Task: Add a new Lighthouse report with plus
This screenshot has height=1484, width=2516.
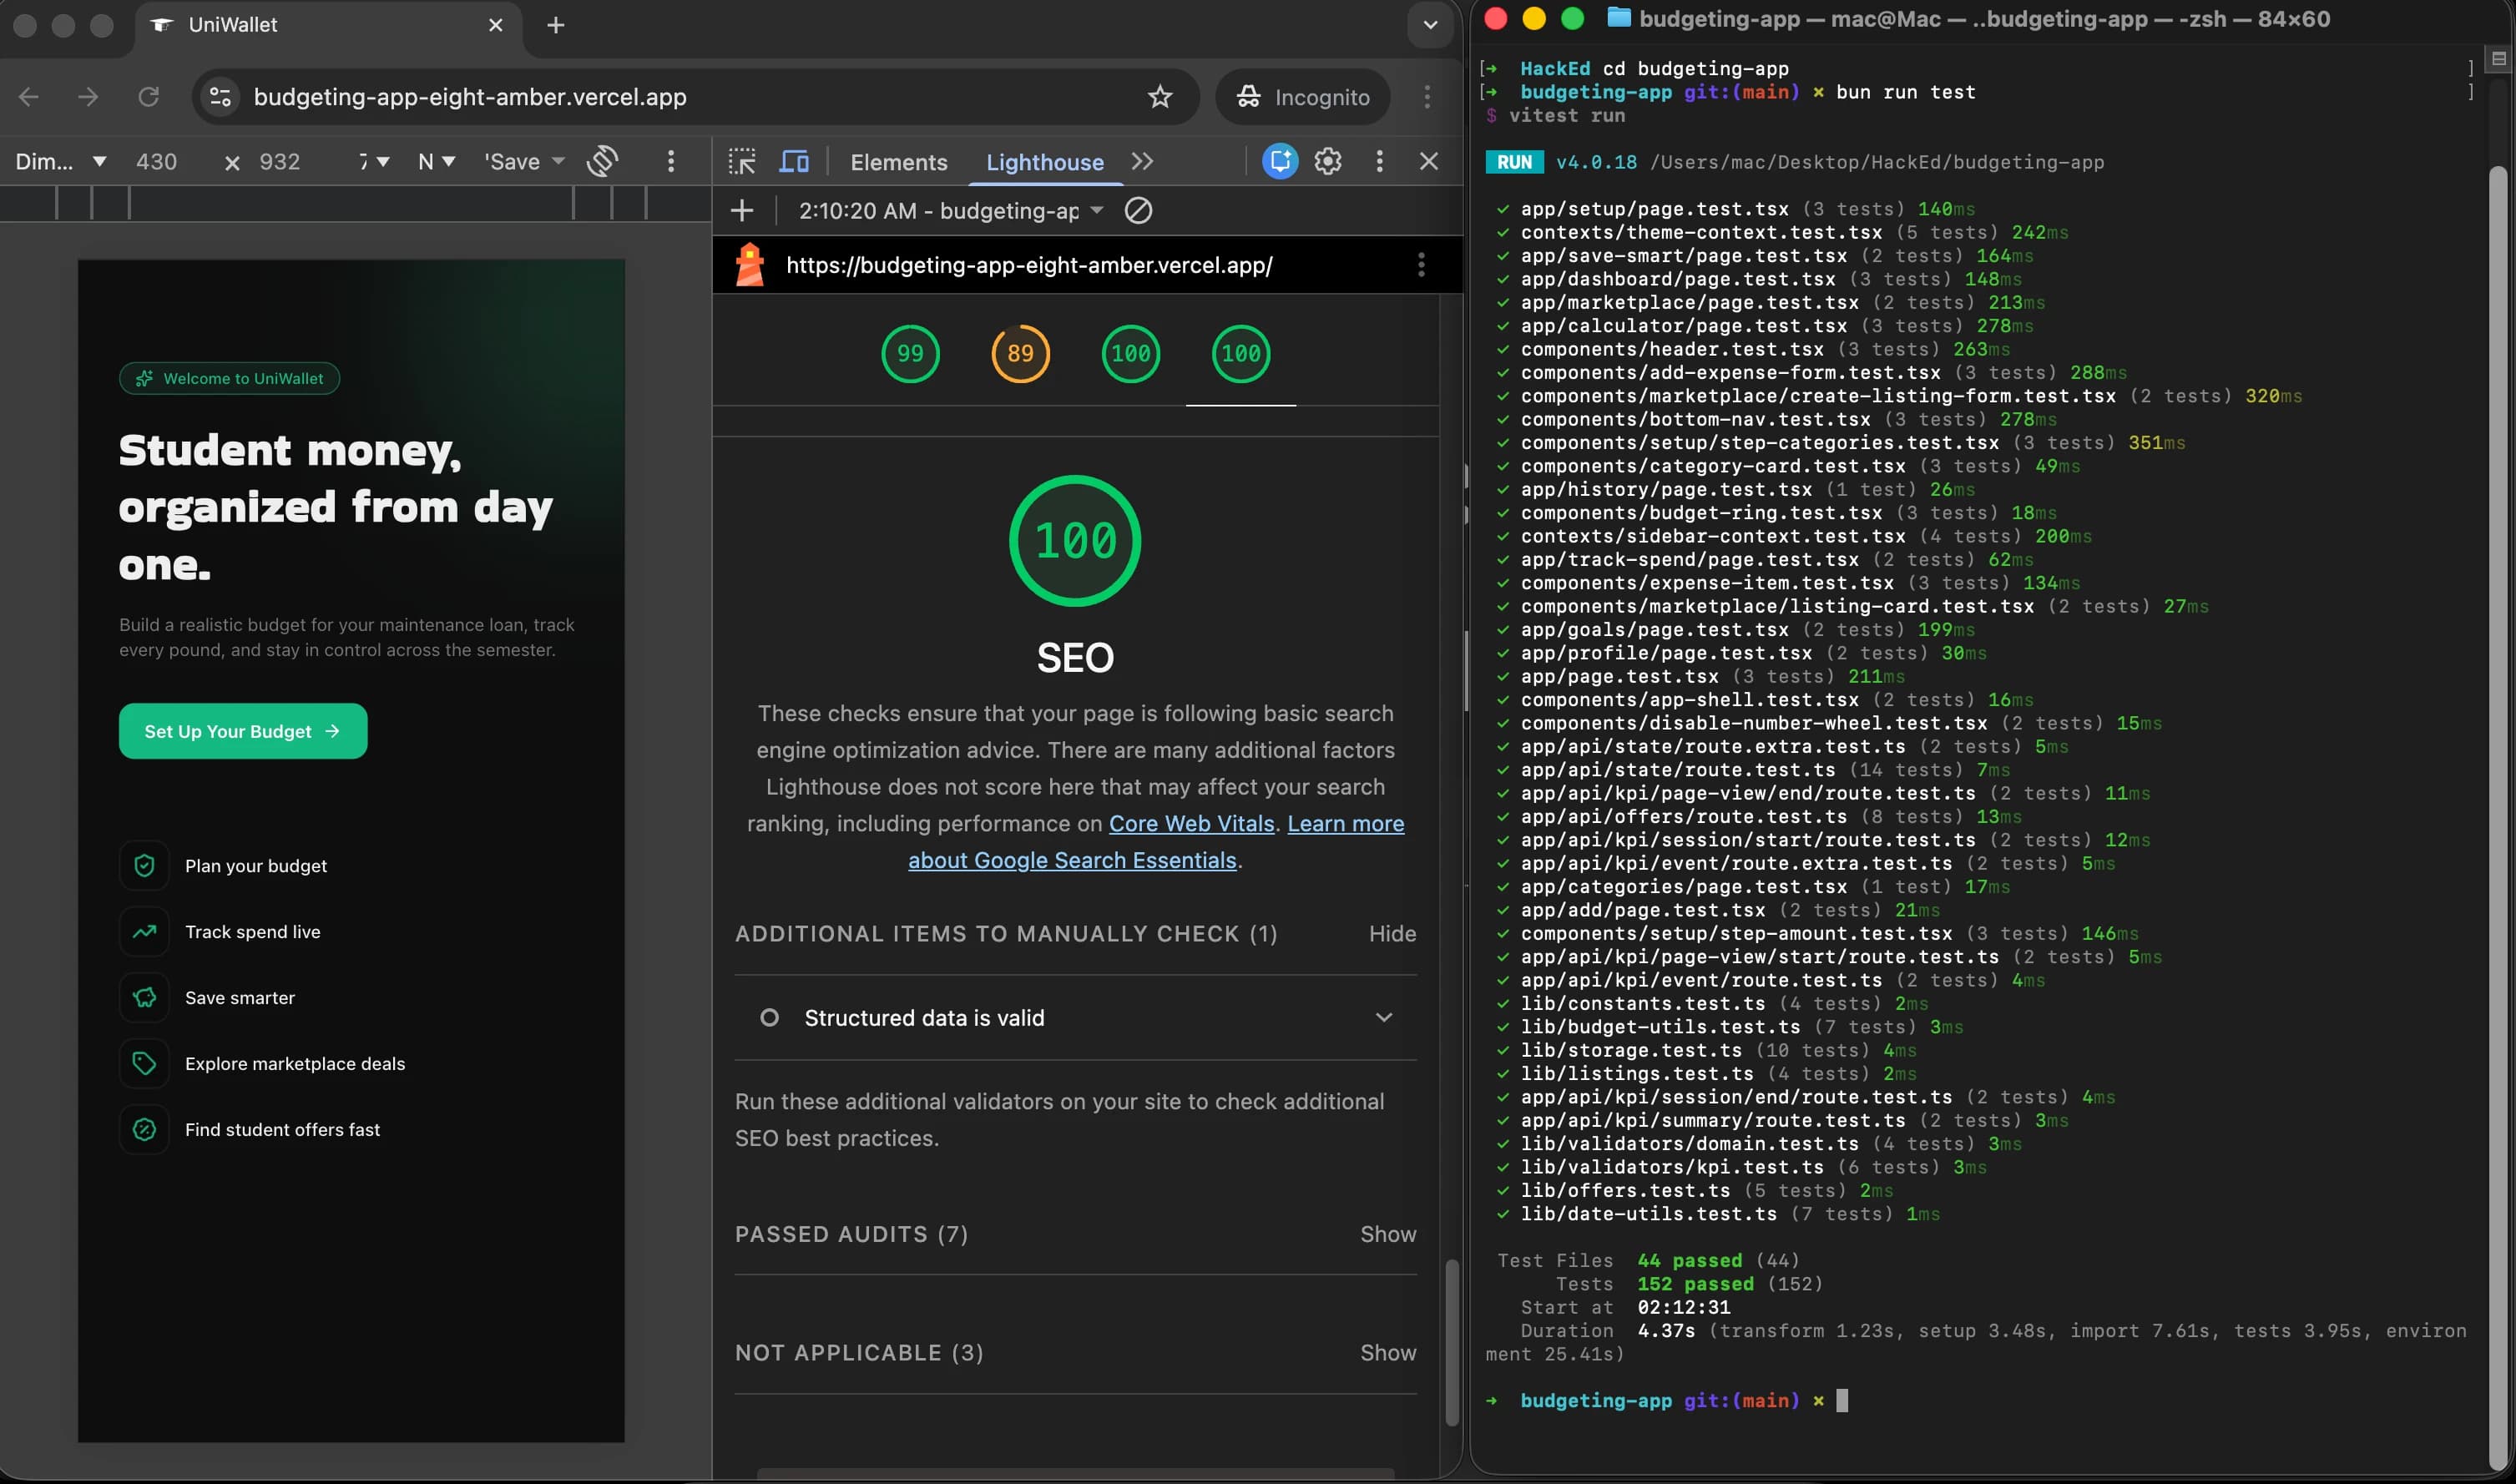Action: click(742, 211)
